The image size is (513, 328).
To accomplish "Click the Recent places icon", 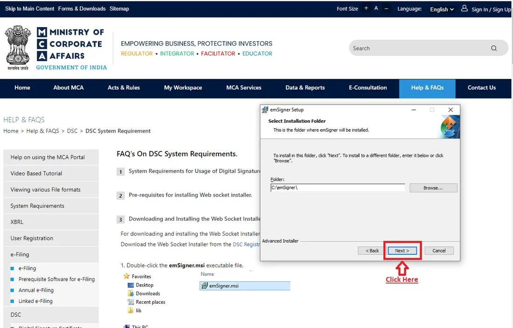I will (131, 302).
